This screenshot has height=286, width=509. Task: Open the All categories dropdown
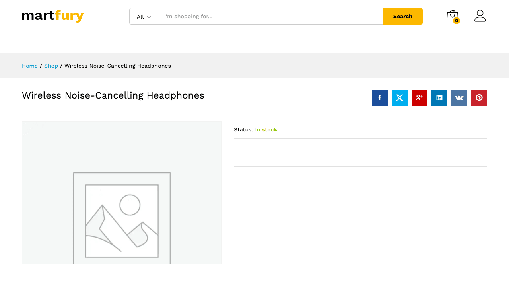[x=143, y=17]
